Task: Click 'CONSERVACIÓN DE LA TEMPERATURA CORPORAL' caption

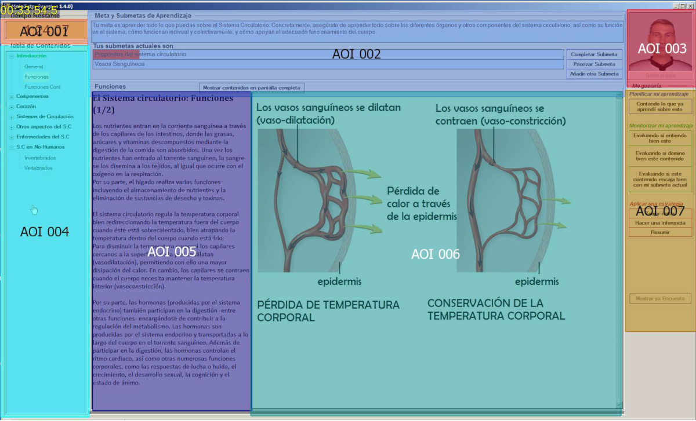Action: [x=496, y=309]
